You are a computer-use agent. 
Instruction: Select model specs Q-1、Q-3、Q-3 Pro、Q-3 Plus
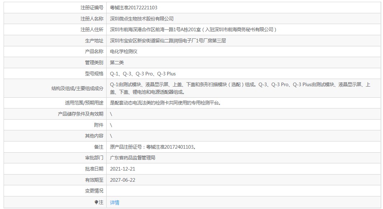(x=143, y=74)
